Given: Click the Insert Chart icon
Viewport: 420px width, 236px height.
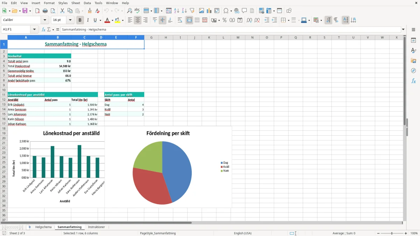Looking at the screenshot, I should (x=209, y=11).
